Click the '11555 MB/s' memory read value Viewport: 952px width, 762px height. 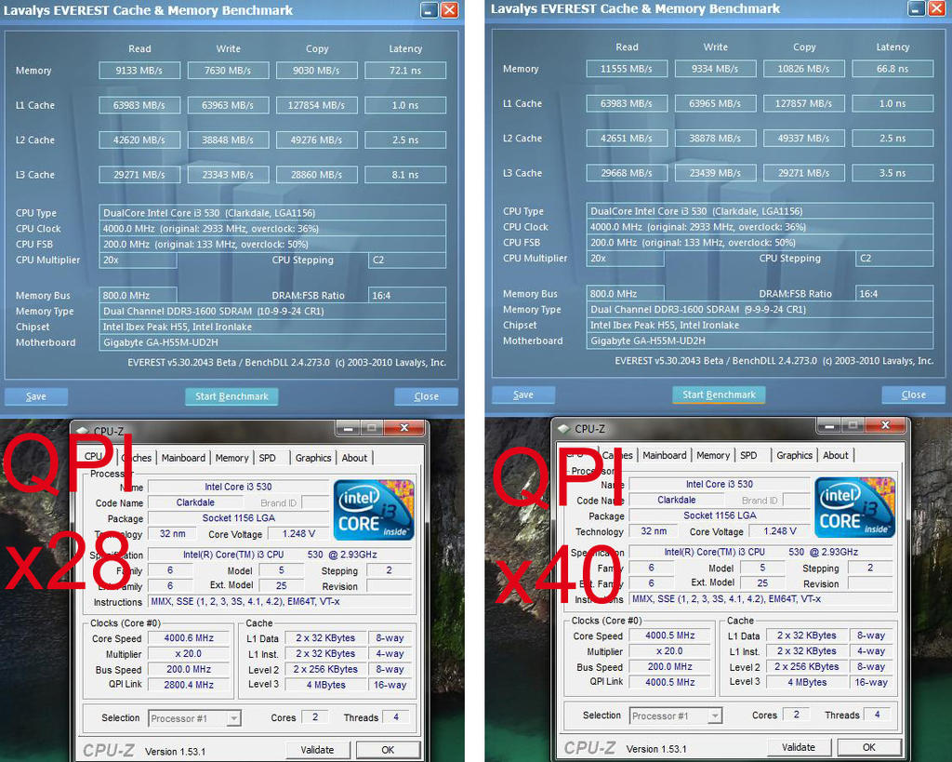click(x=628, y=69)
